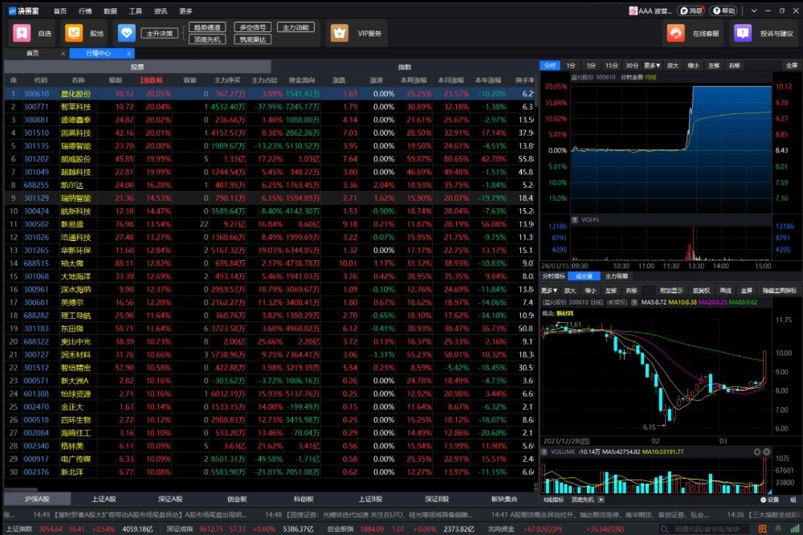
Task: Click the 全屏 button above intraday chart
Action: pyautogui.click(x=792, y=65)
